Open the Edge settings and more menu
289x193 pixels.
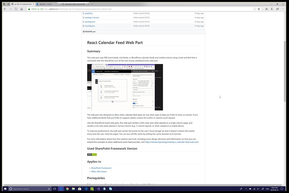pos(283,9)
